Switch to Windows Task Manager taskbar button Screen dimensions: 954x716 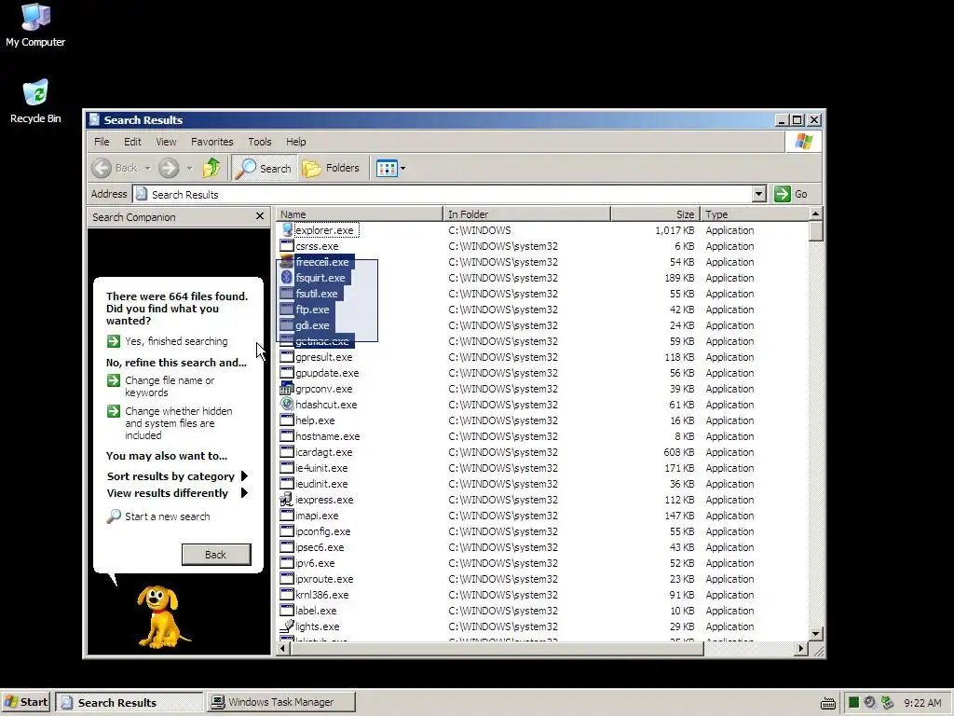pos(280,702)
